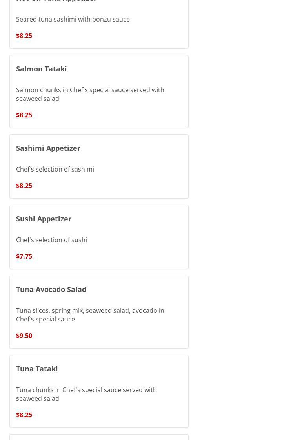The height and width of the screenshot is (440, 302).
Task: Click the seared tuna item's $8.25 price
Action: pyautogui.click(x=24, y=36)
